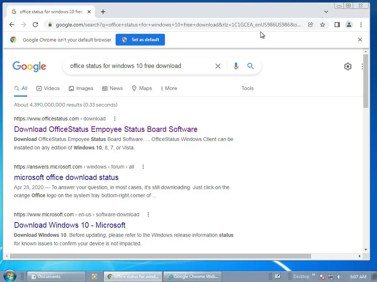Set Chrome as default browser
Screen dimensions: 377x282
140,40
